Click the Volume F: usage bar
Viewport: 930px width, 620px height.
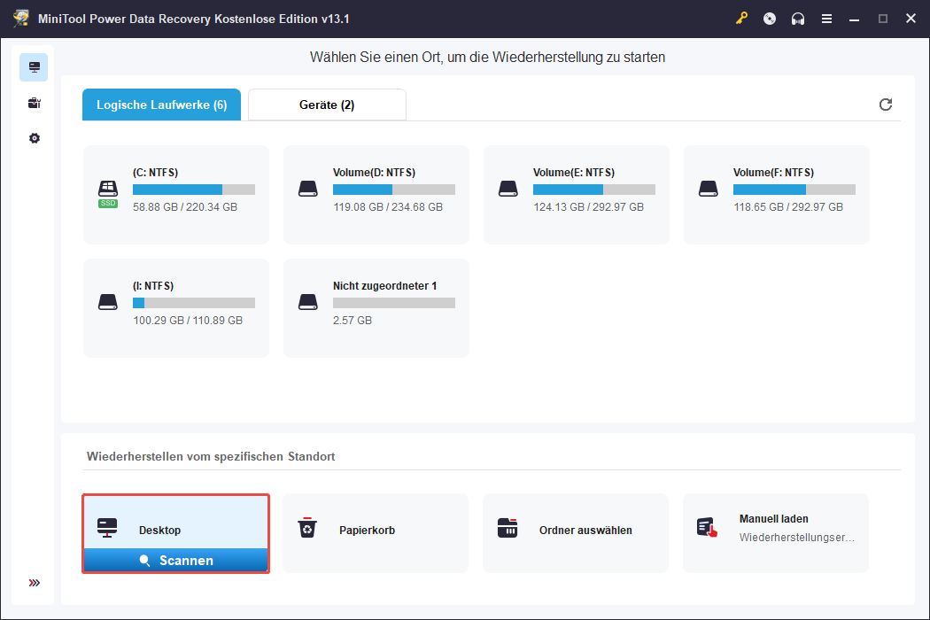click(x=794, y=190)
